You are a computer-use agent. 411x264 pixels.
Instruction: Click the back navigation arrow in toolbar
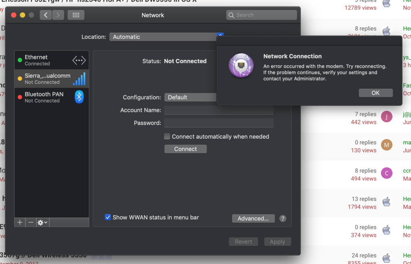pos(46,15)
